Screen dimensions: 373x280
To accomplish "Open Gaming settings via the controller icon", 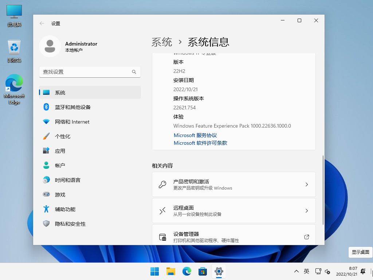I will coord(46,195).
